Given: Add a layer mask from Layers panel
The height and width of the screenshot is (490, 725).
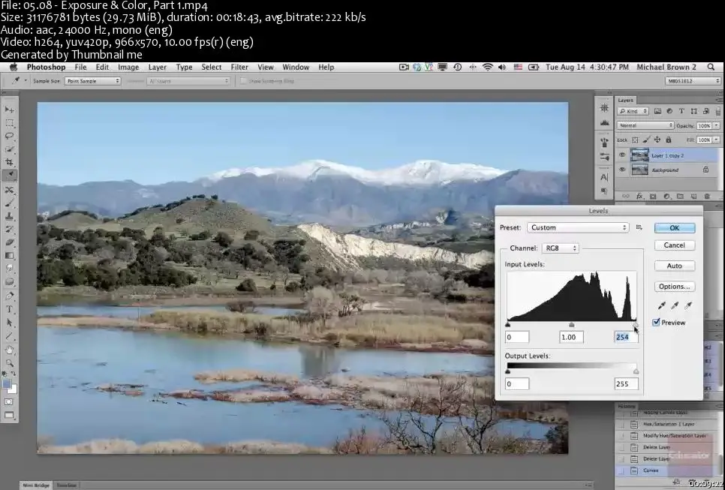Looking at the screenshot, I should click(652, 196).
